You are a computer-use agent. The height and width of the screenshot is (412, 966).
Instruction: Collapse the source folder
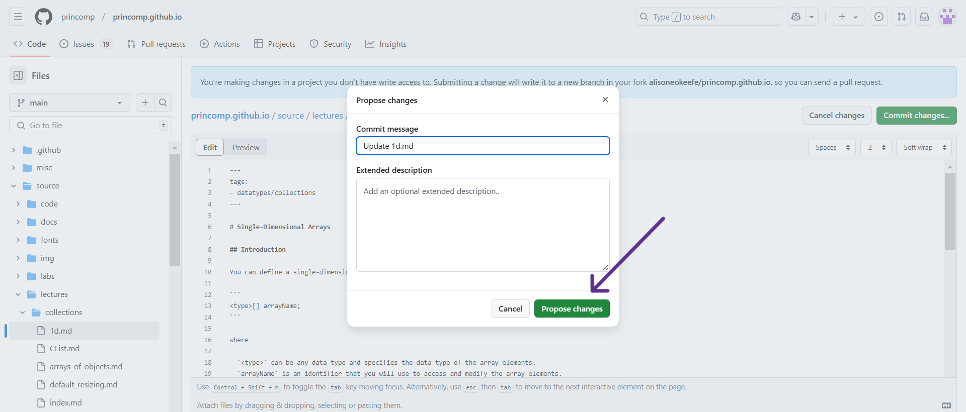[x=14, y=186]
